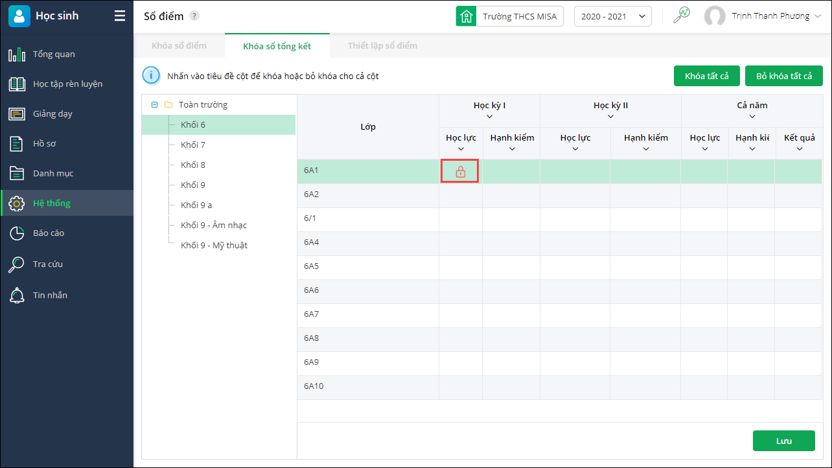This screenshot has width=832, height=468.
Task: Click the chevron under Học kỳ I Học lực
Action: pyautogui.click(x=461, y=149)
